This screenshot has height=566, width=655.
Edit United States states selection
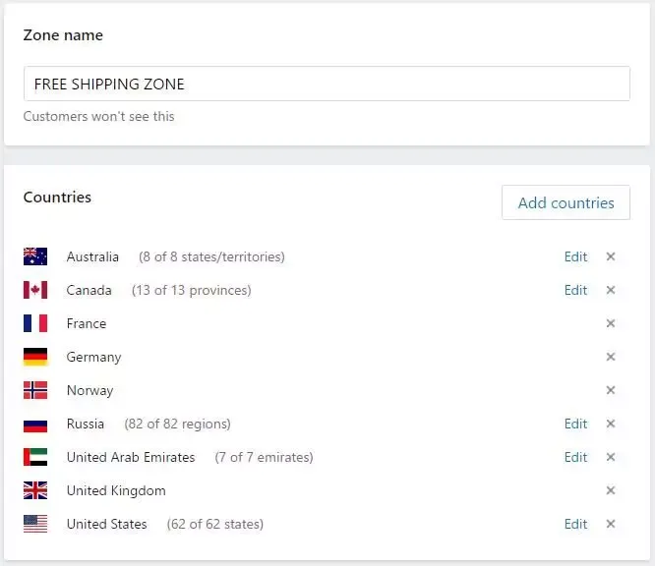tap(575, 524)
